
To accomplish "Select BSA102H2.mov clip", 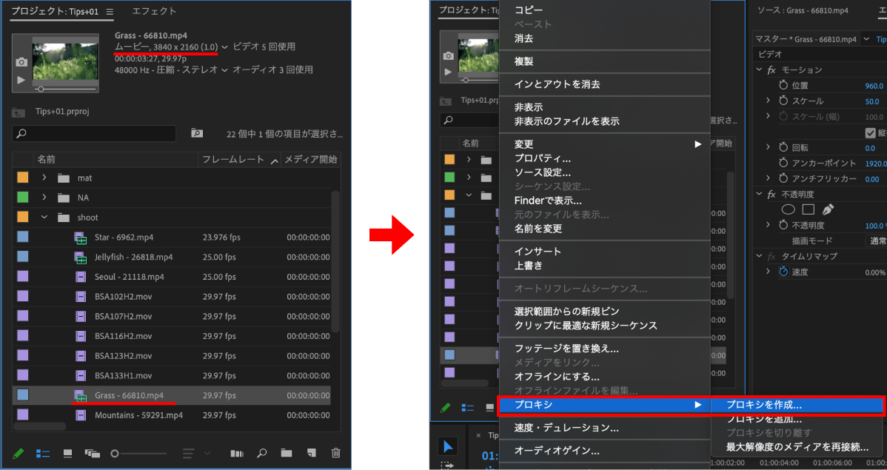I will 124,296.
